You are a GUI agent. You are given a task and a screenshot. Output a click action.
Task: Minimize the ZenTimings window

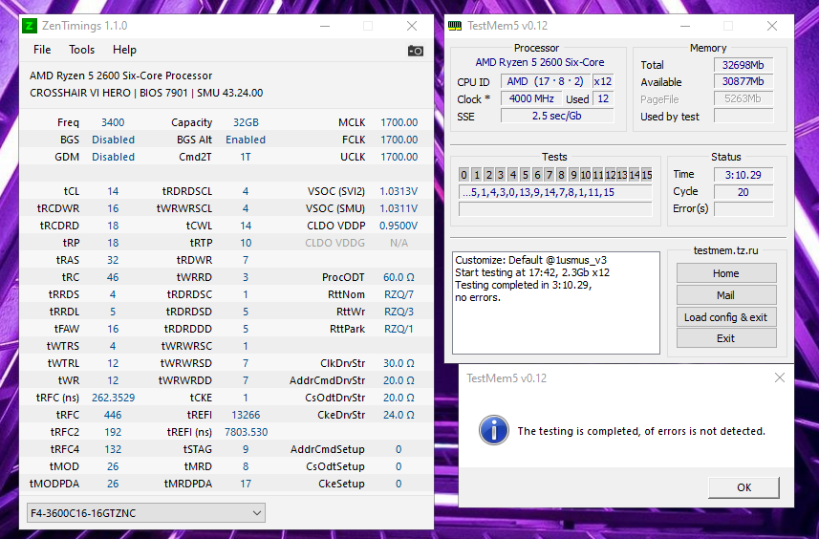pos(325,26)
